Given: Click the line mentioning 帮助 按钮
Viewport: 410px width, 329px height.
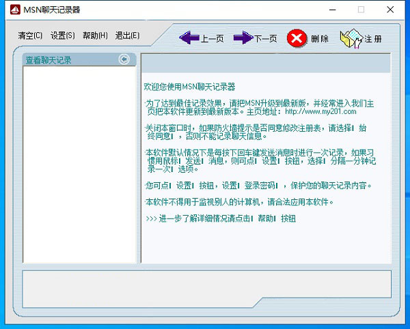Looking at the screenshot, I should point(221,218).
